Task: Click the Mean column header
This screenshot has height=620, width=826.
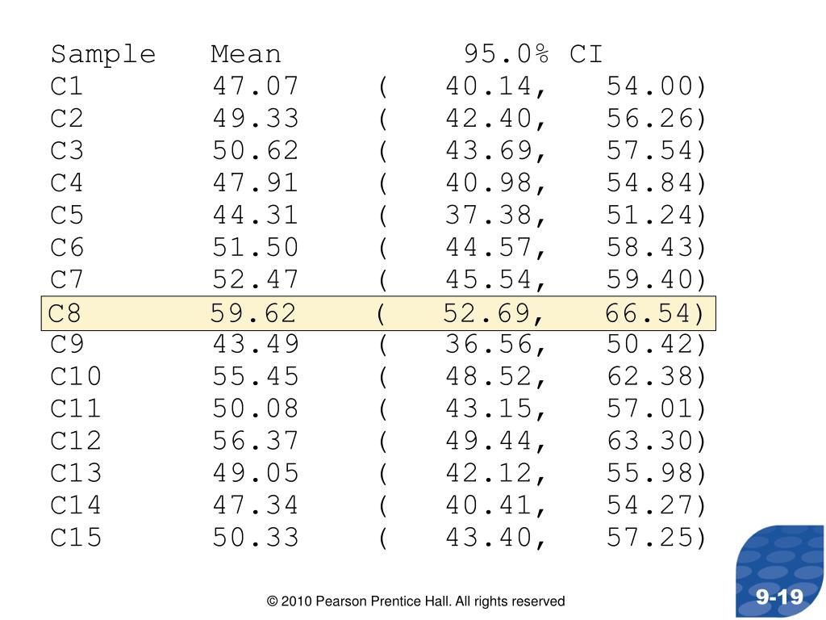Action: pos(245,54)
